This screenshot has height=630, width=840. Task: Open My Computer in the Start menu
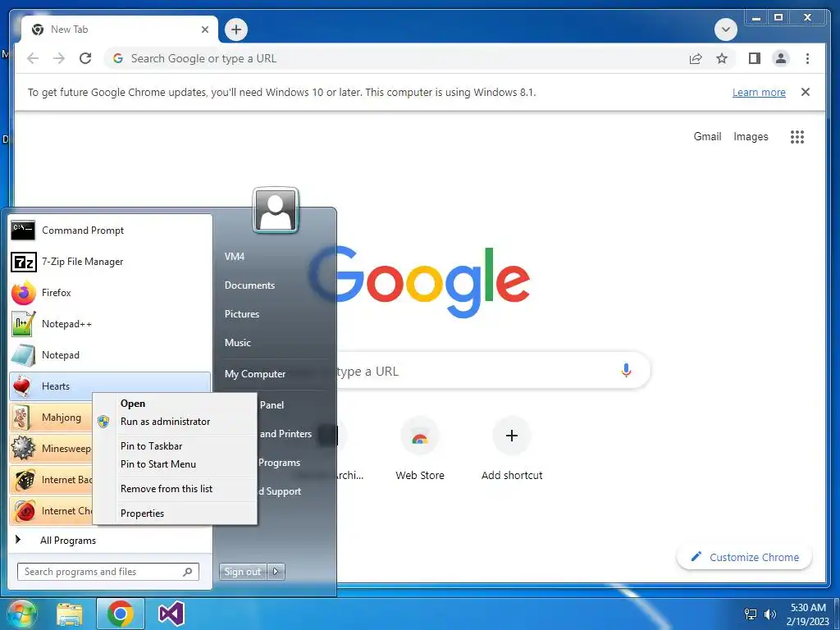[x=255, y=374]
